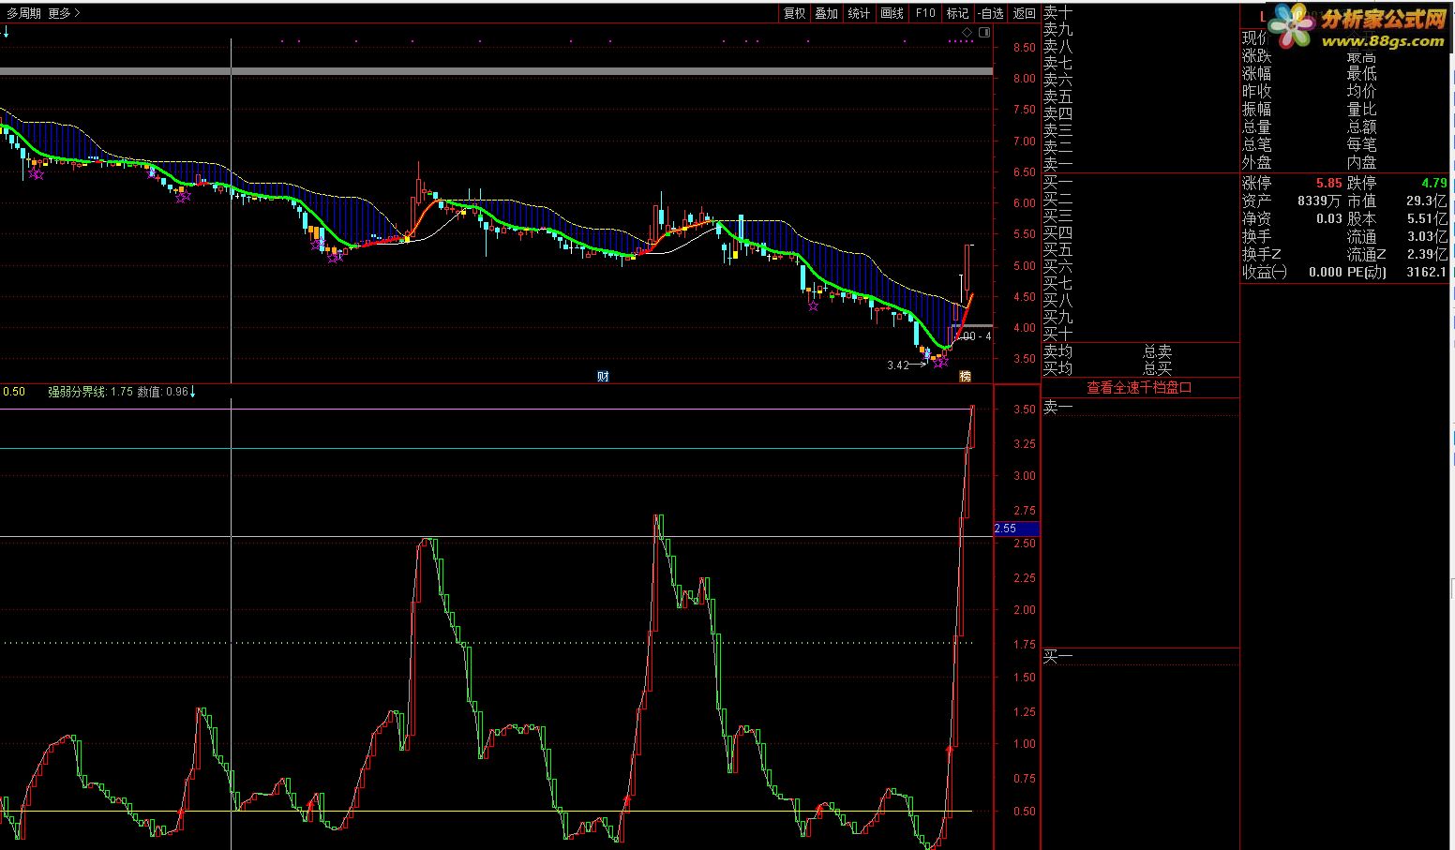Click the 2.55 cursor value on axis
The height and width of the screenshot is (850, 1455).
(x=1017, y=529)
